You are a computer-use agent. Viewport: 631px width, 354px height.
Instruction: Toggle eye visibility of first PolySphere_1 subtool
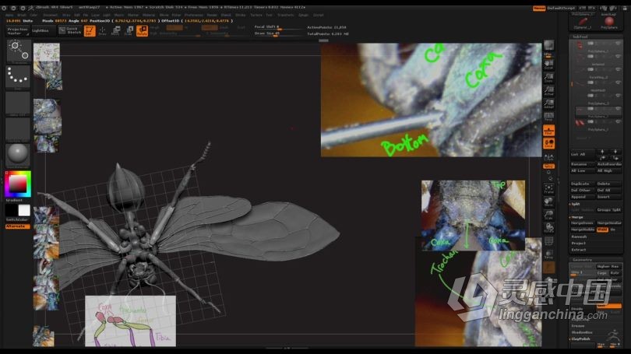point(618,44)
